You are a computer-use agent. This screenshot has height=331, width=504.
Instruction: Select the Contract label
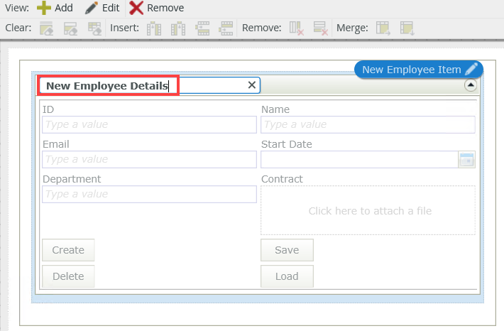coord(282,179)
